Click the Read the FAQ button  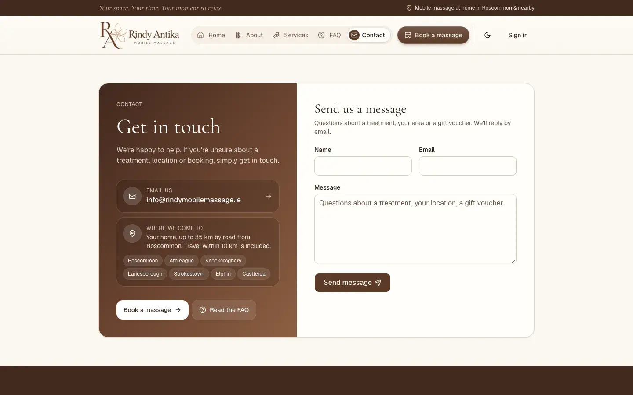click(224, 310)
